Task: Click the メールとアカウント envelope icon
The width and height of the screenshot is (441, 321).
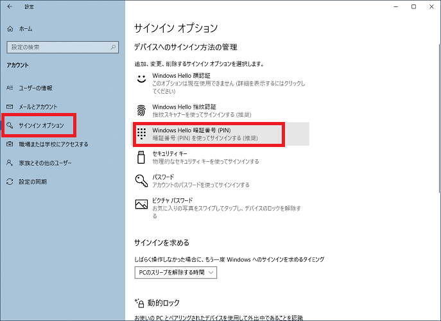Action: (x=10, y=107)
